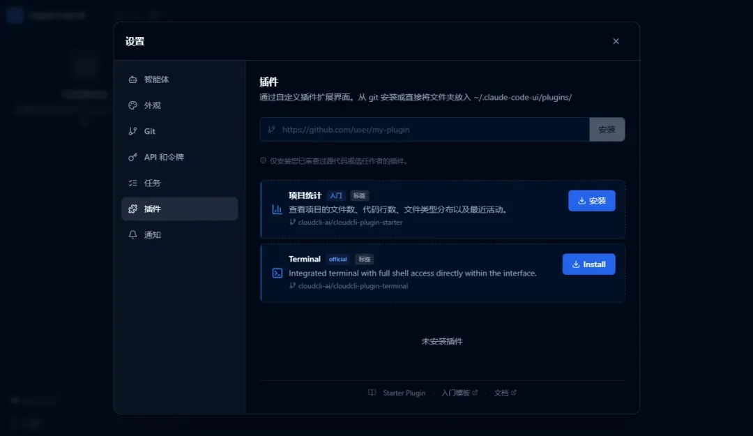753x436 pixels.
Task: Click the branch icon inside URL input
Action: 271,129
